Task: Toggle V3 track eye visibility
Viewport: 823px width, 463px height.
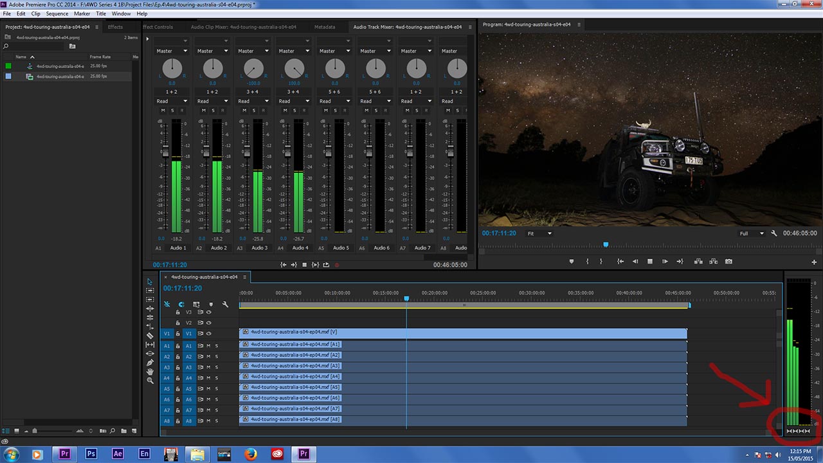Action: click(208, 312)
